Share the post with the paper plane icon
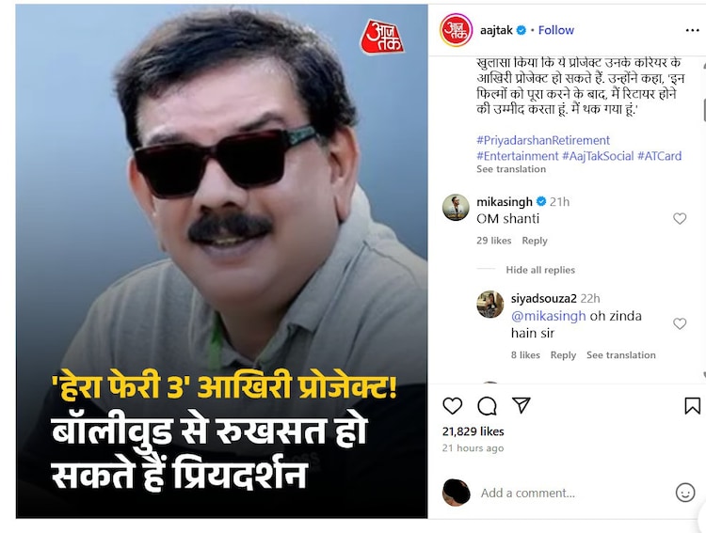This screenshot has height=533, width=706. point(521,405)
